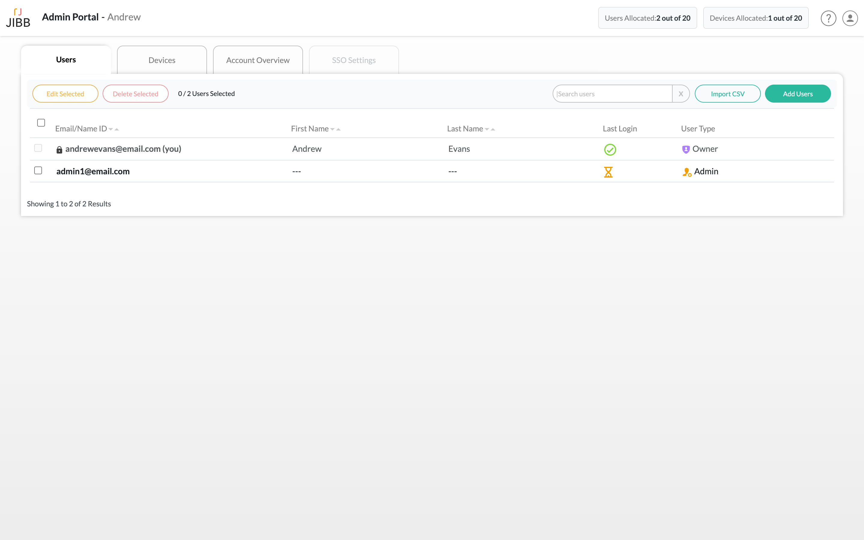Open the SSO Settings tab
The width and height of the screenshot is (864, 540).
click(x=354, y=60)
